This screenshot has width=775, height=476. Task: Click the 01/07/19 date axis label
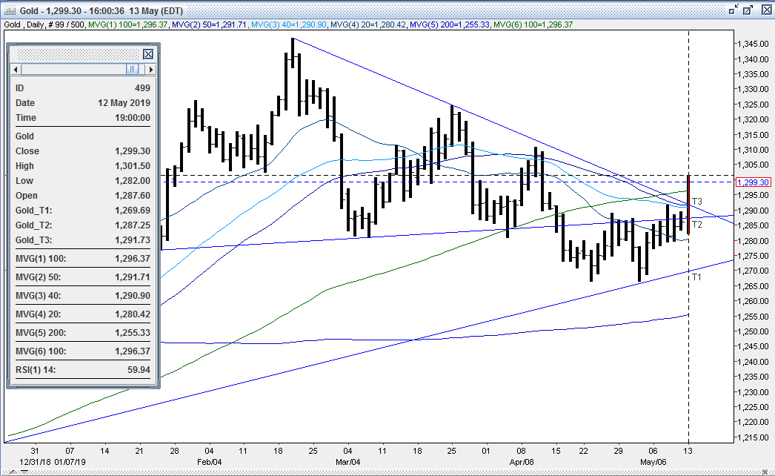(x=70, y=462)
